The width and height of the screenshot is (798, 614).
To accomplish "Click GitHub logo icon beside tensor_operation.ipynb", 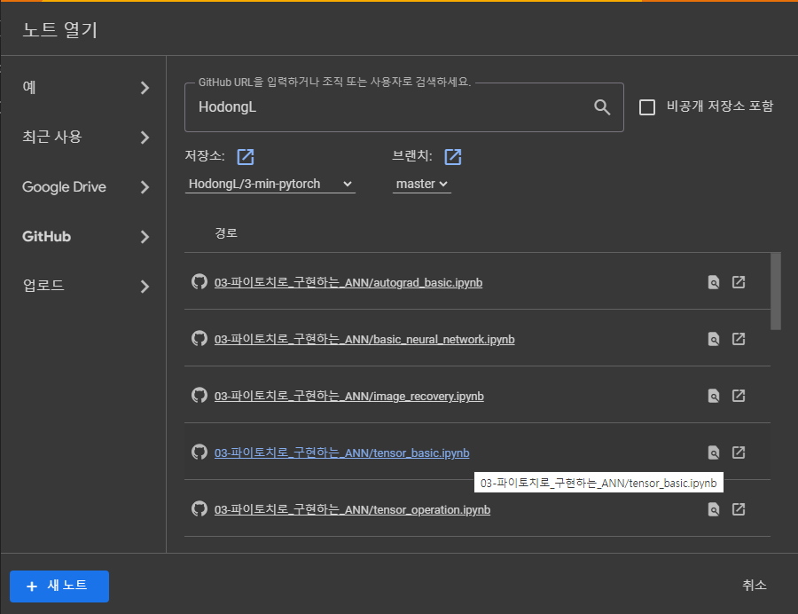I will click(199, 508).
